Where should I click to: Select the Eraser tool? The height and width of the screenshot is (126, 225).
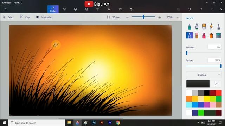pyautogui.click(x=197, y=36)
